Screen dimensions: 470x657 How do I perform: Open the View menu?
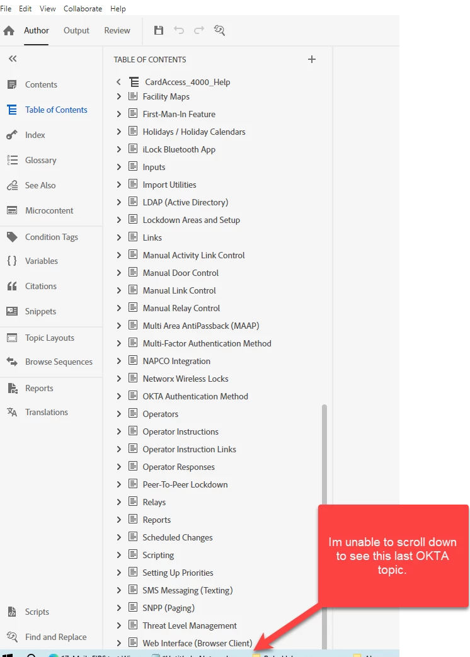coord(48,8)
